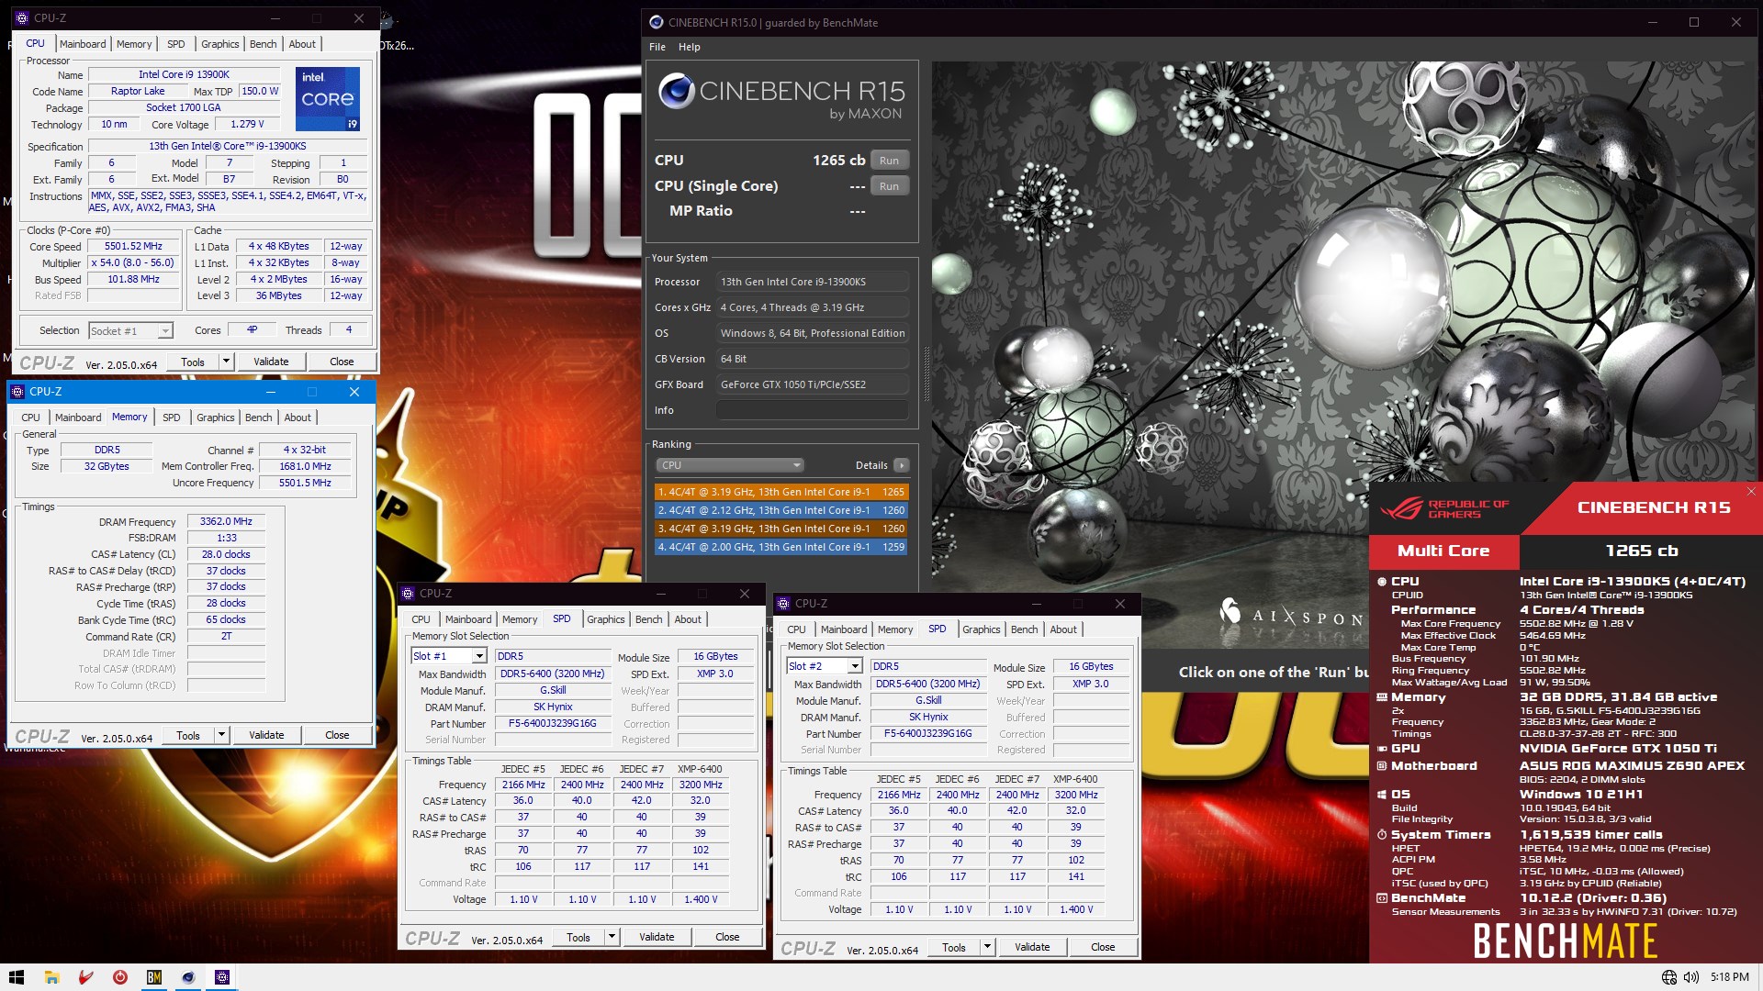Viewport: 1763px width, 991px height.
Task: Open the red wing-shaped taskbar app
Action: 85,977
